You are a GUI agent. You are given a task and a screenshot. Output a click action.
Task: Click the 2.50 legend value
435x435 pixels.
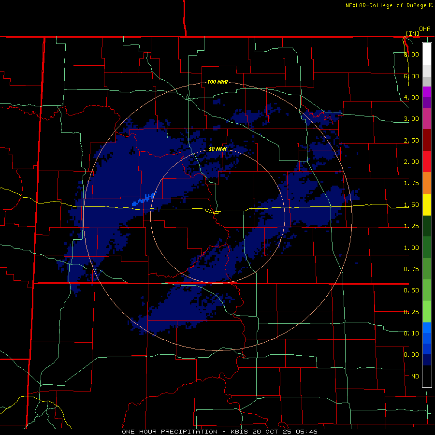coord(411,140)
